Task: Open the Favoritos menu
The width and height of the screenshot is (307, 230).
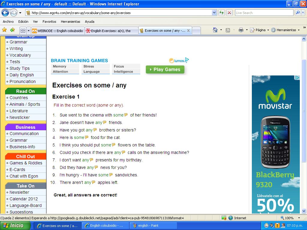Action: (x=49, y=22)
